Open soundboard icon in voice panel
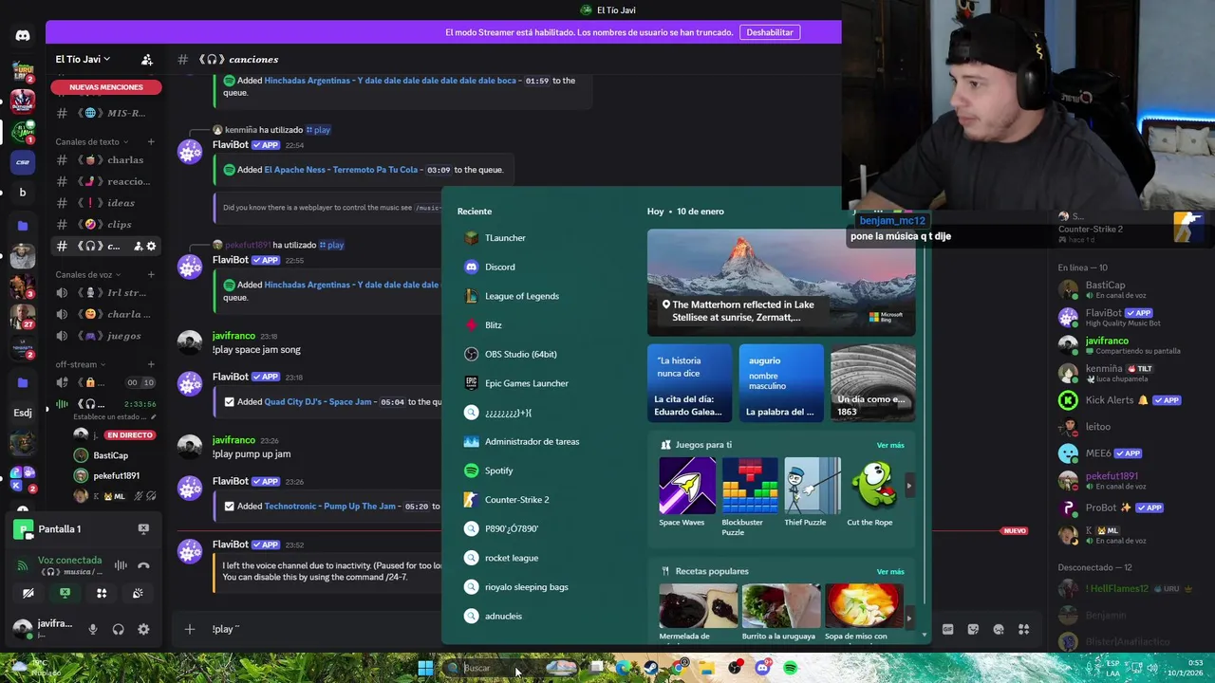The height and width of the screenshot is (683, 1215). tap(138, 593)
